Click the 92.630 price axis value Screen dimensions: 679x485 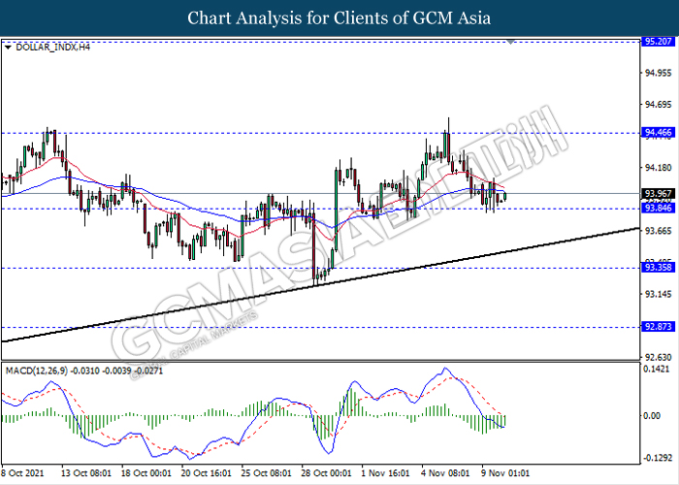pyautogui.click(x=659, y=357)
